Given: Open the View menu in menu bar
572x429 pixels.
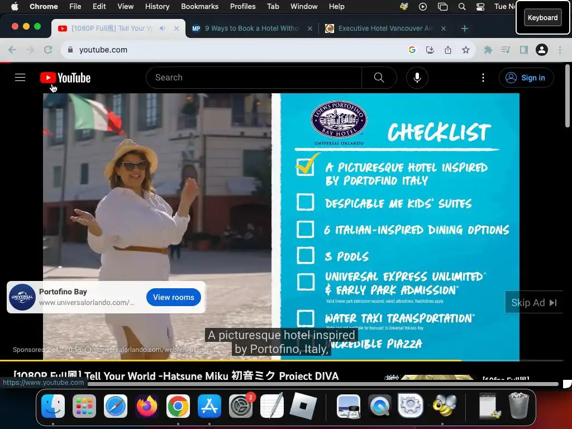Looking at the screenshot, I should 125,6.
